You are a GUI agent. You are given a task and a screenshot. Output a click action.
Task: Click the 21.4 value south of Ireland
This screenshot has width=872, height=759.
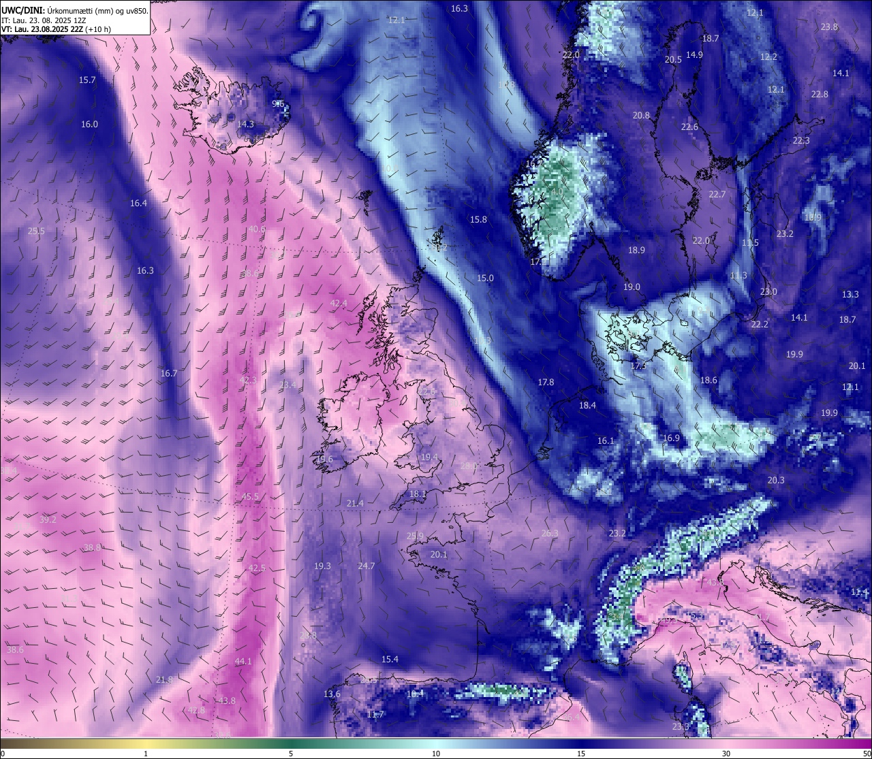pyautogui.click(x=355, y=503)
